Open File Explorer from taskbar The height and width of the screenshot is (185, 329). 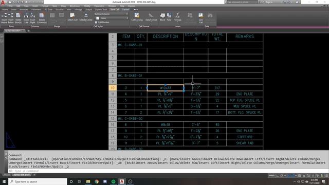coord(88,181)
